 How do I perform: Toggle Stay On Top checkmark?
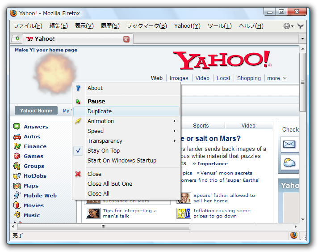(78, 150)
